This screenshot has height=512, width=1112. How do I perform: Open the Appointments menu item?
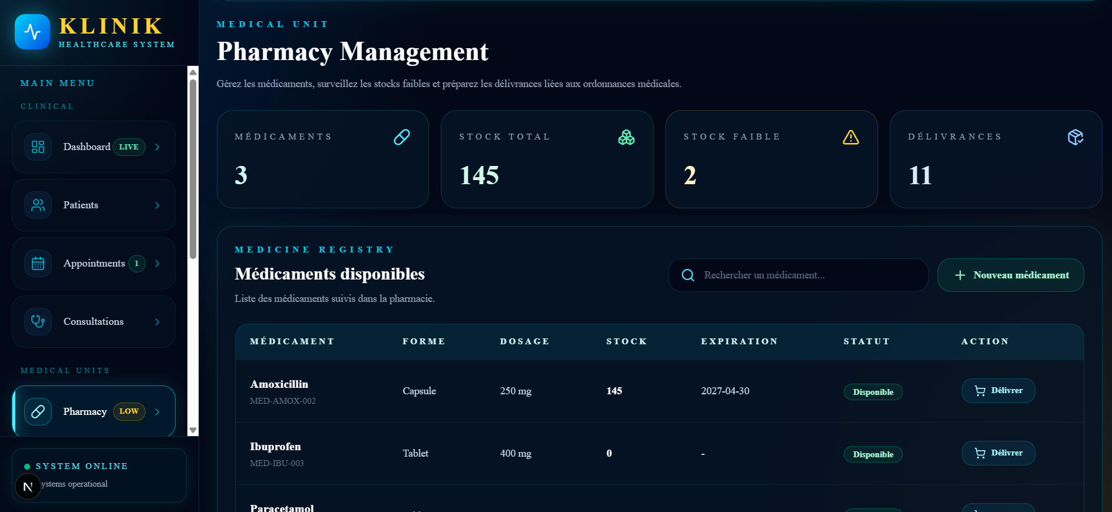pos(94,263)
